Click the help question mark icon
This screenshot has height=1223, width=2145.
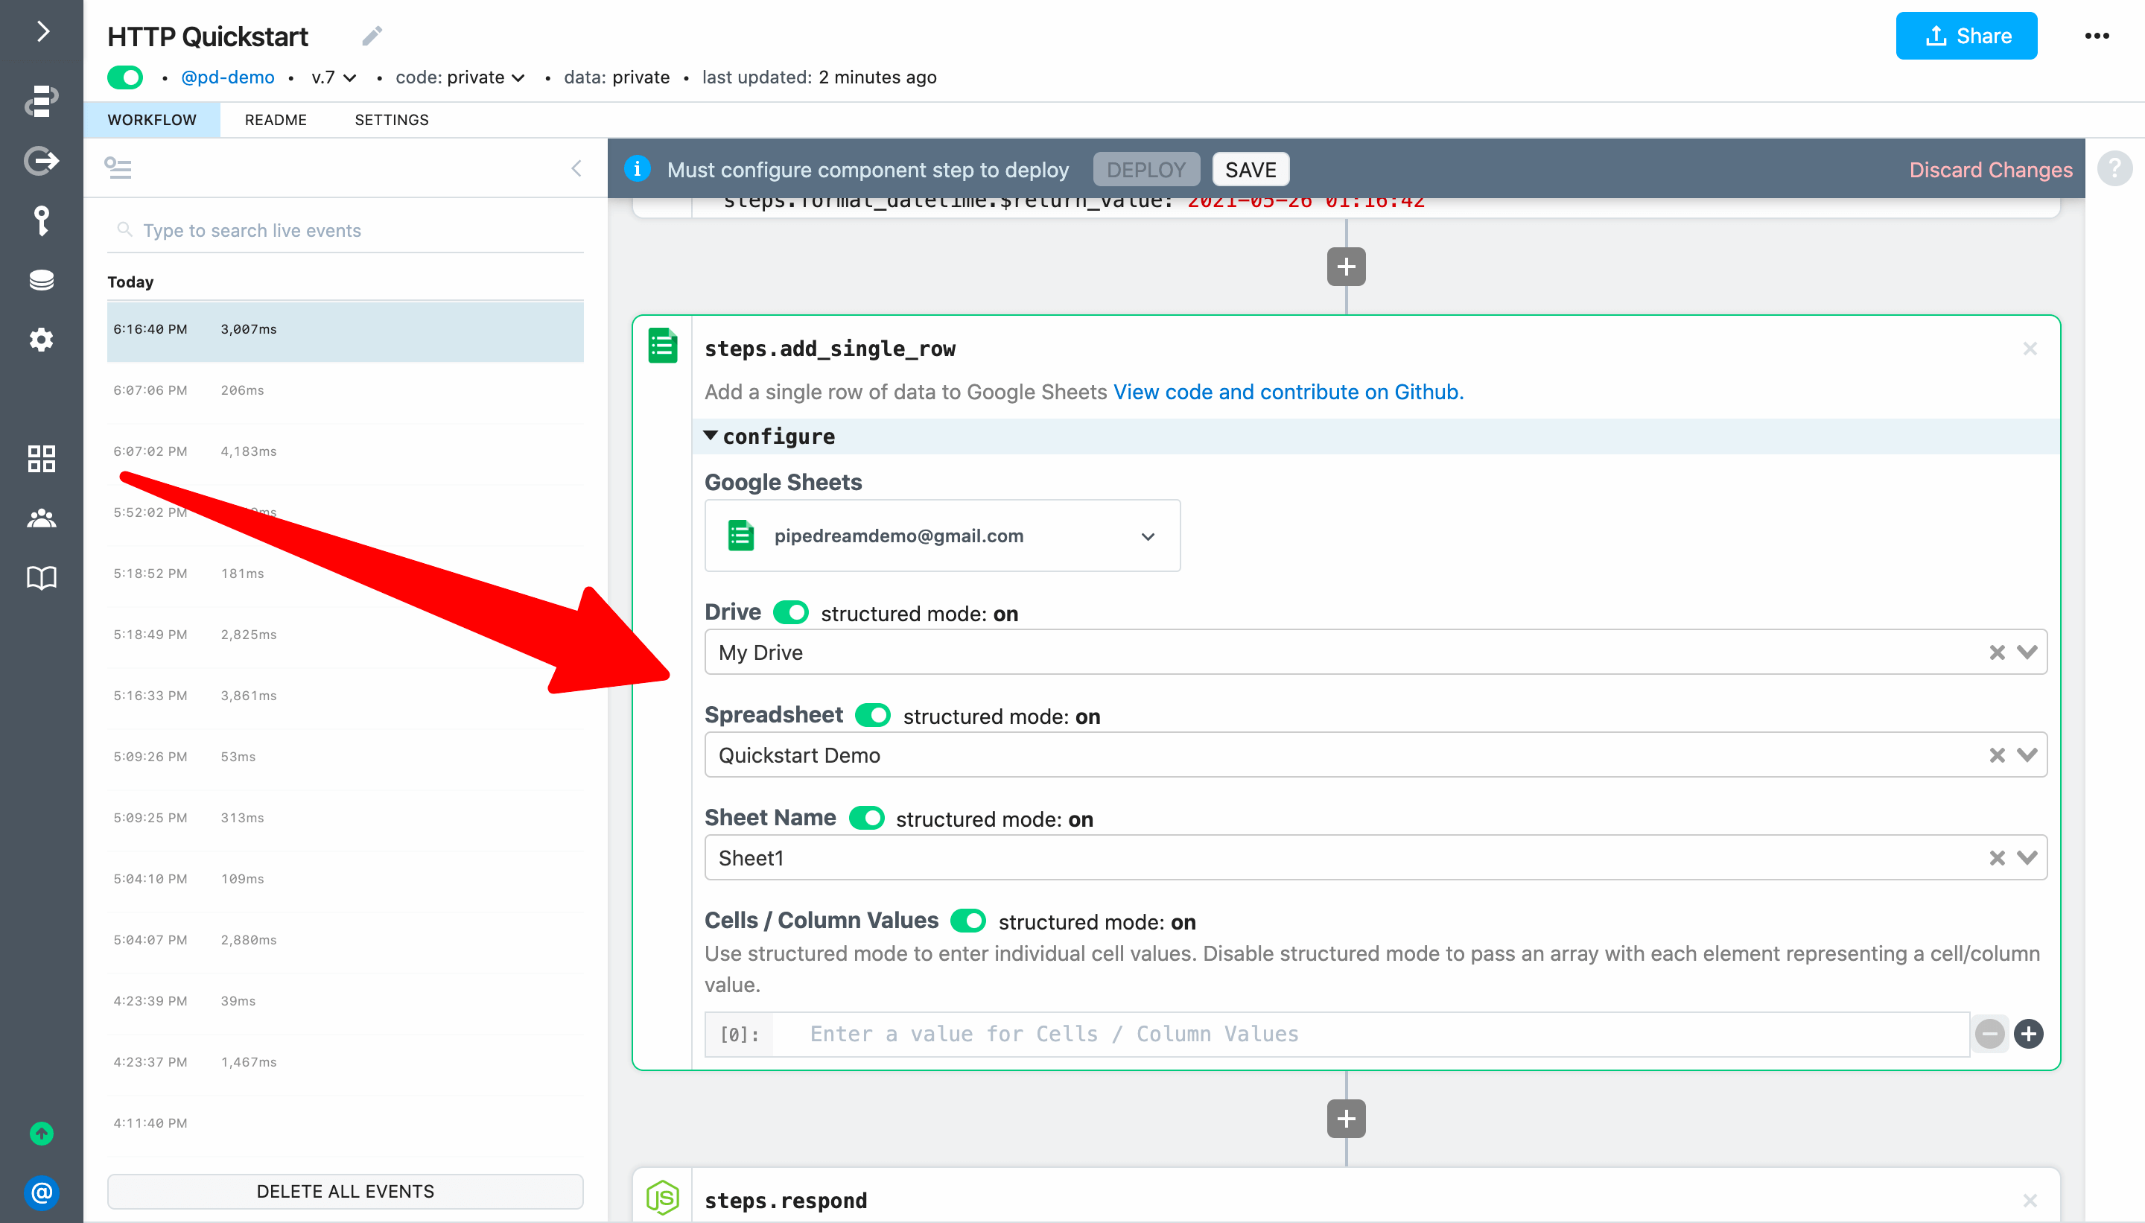pos(2114,169)
